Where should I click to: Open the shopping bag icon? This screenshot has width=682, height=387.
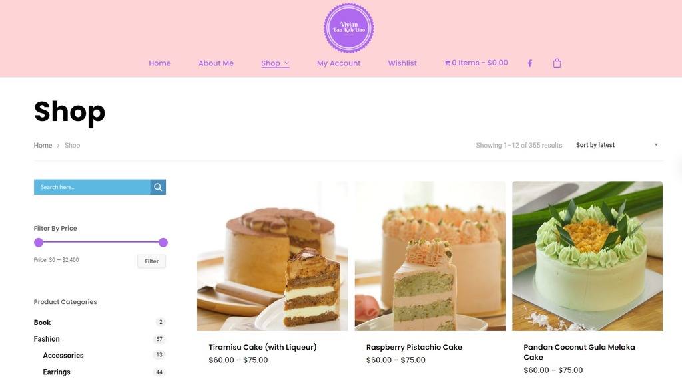(557, 63)
